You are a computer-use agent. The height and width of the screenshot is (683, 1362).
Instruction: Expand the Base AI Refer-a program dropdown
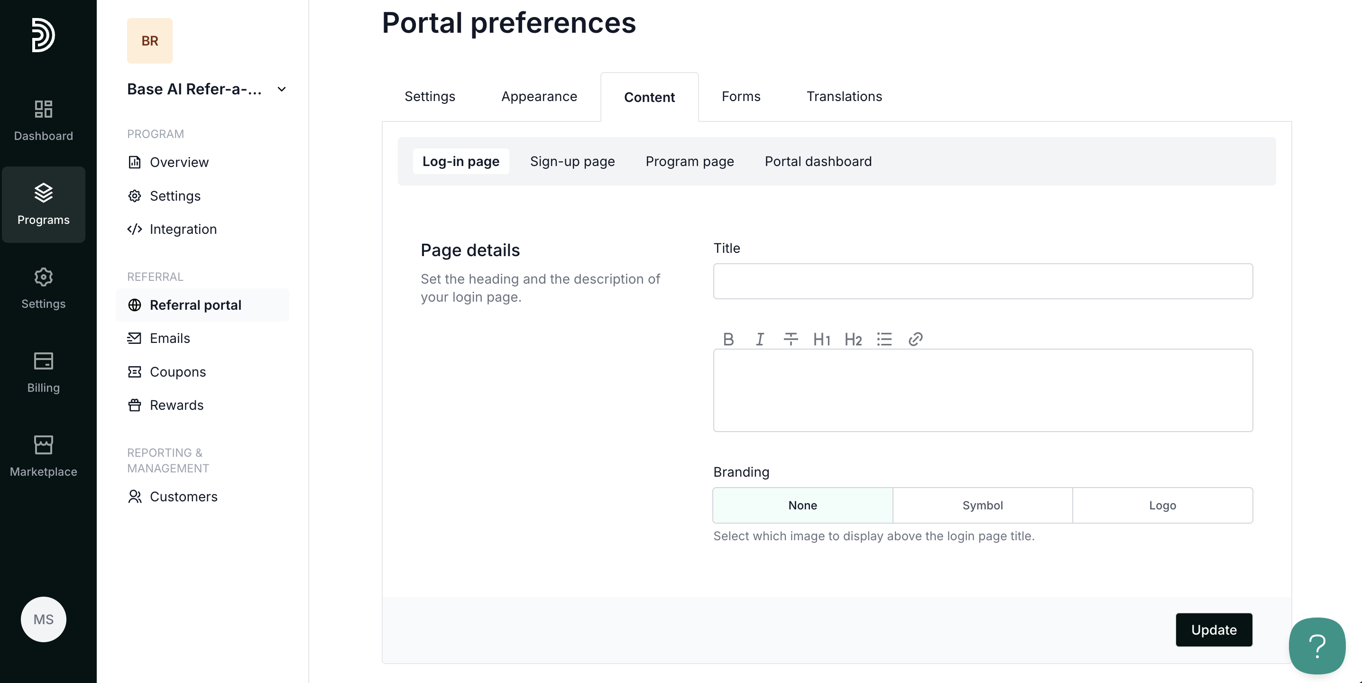(x=281, y=89)
